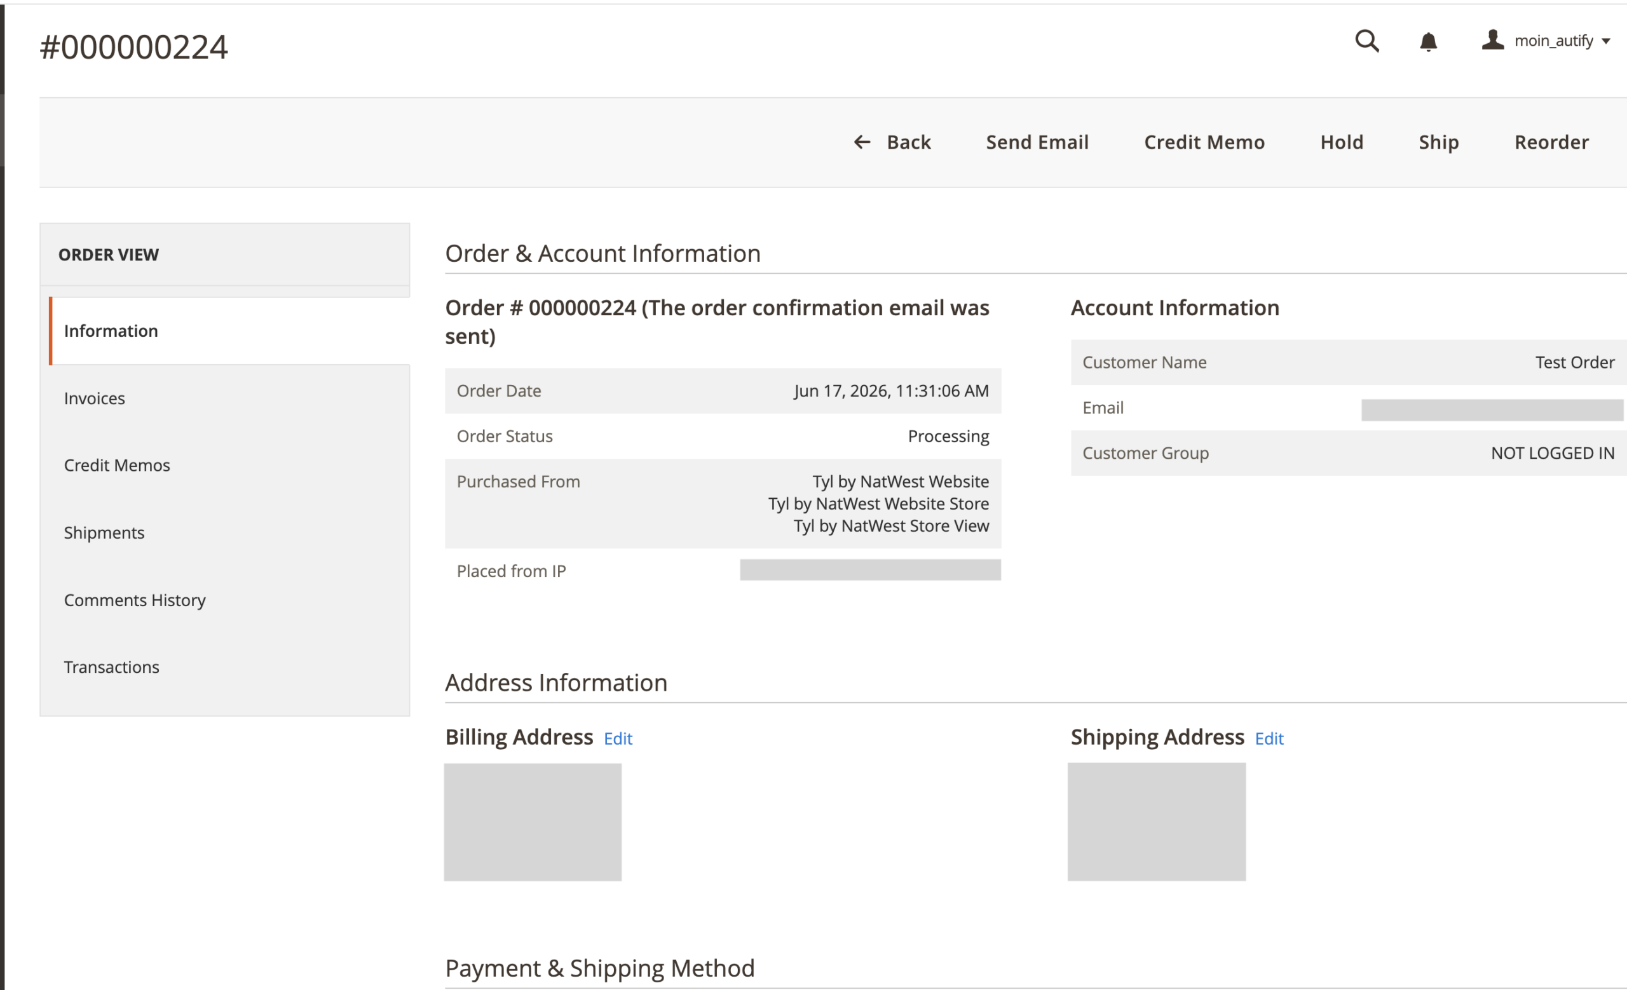Open the notifications bell icon
This screenshot has height=990, width=1627.
point(1428,41)
